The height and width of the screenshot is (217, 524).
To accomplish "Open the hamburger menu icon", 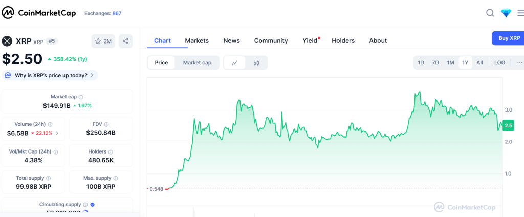I will click(x=520, y=13).
